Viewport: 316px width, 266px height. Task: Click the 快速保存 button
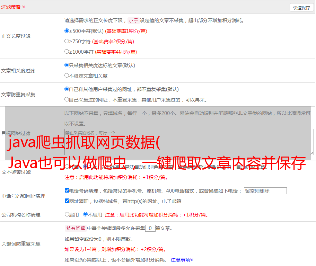[301, 8]
